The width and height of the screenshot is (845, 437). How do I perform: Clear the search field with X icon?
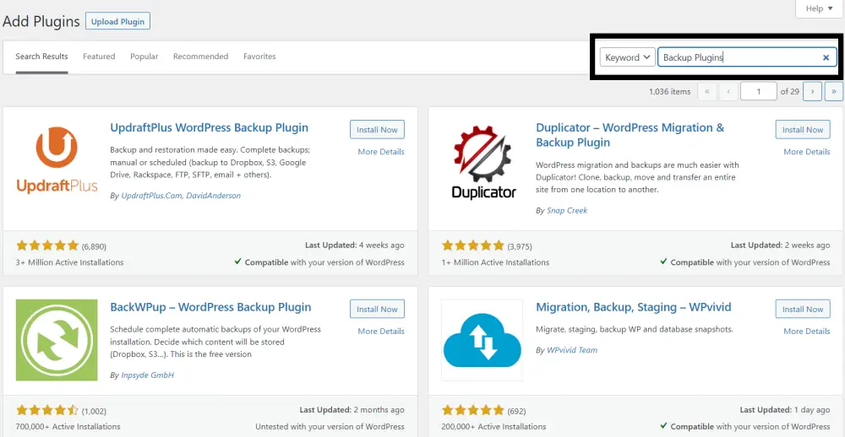click(x=826, y=57)
